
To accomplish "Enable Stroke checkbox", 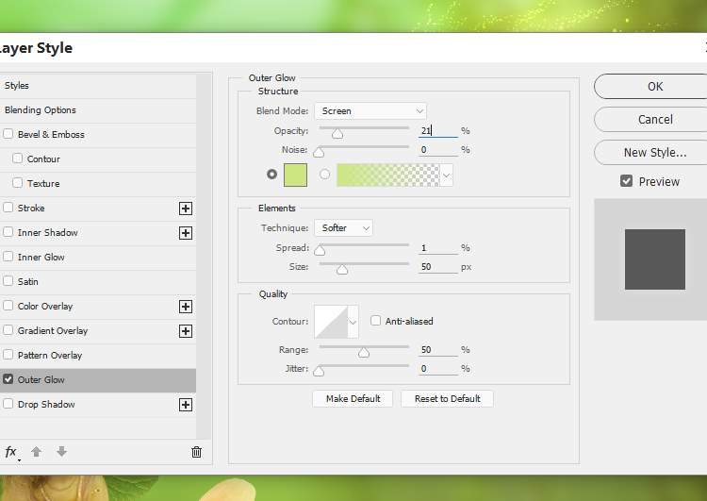I will coord(8,208).
